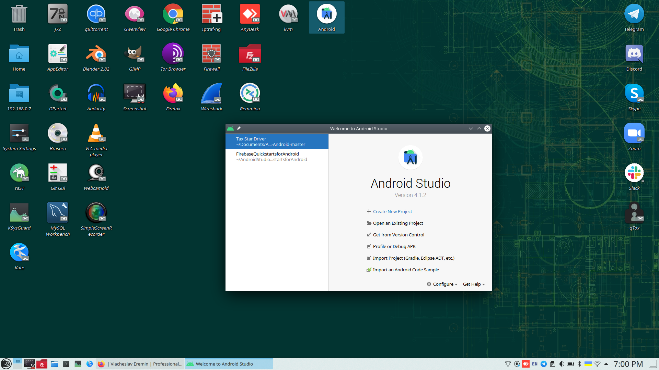
Task: Launch the Audacity desktop icon
Action: (96, 94)
